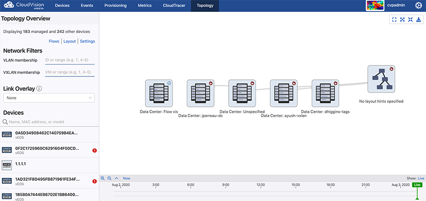
Task: Select device 0F2C1725960C6291604F00CD
Action: tap(49, 150)
